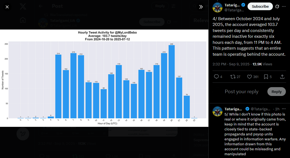The image size is (290, 158).
Task: Click the @Tatariga... handle under the name
Action: (x=234, y=10)
